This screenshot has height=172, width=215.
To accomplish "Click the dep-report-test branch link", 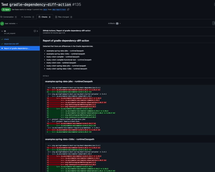I will tap(59, 9).
